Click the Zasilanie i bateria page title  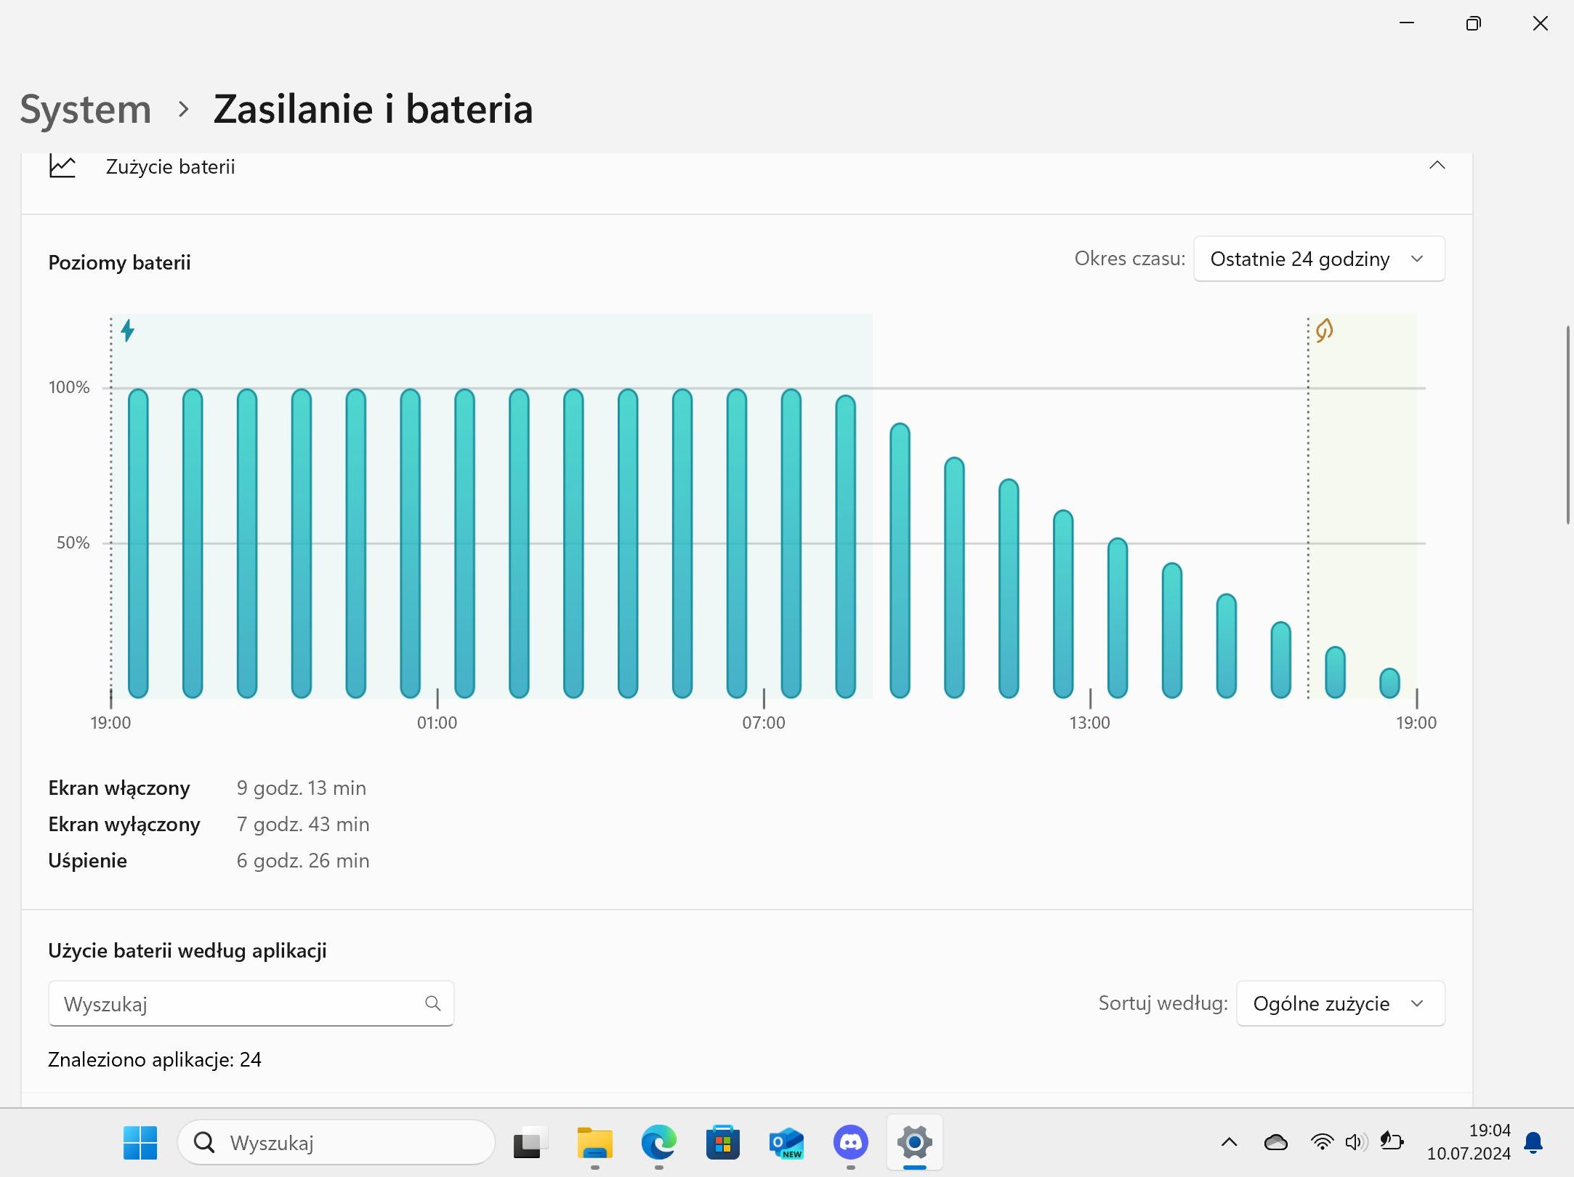pos(373,109)
